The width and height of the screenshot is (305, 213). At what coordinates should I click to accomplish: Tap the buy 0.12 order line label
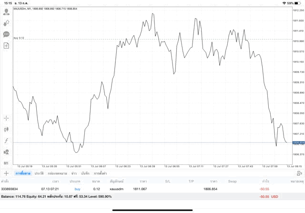point(19,38)
